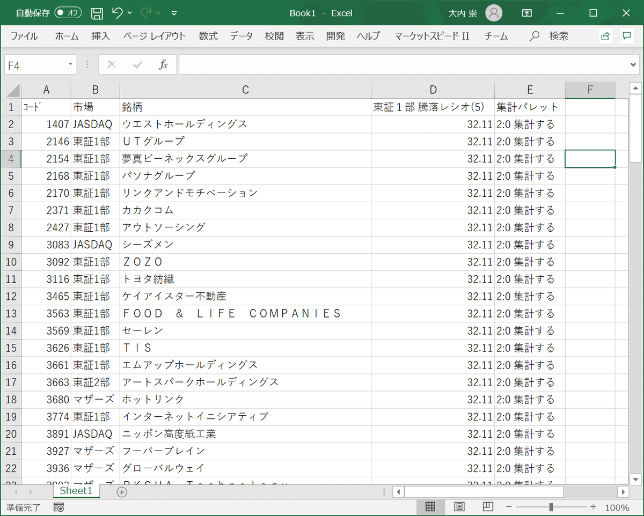
Task: Open the 校閲 ribbon tab
Action: coord(274,36)
